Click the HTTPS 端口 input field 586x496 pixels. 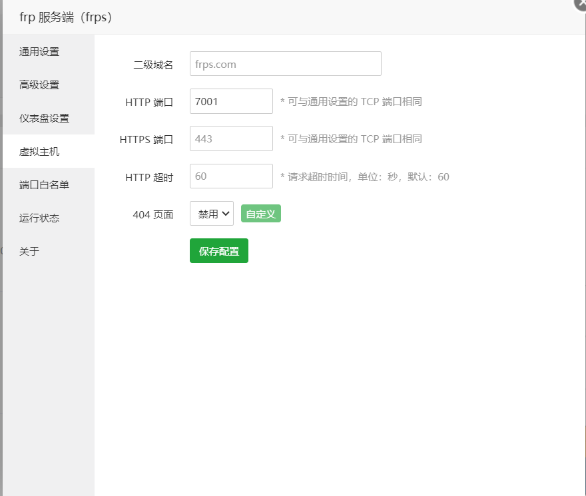[x=231, y=138]
